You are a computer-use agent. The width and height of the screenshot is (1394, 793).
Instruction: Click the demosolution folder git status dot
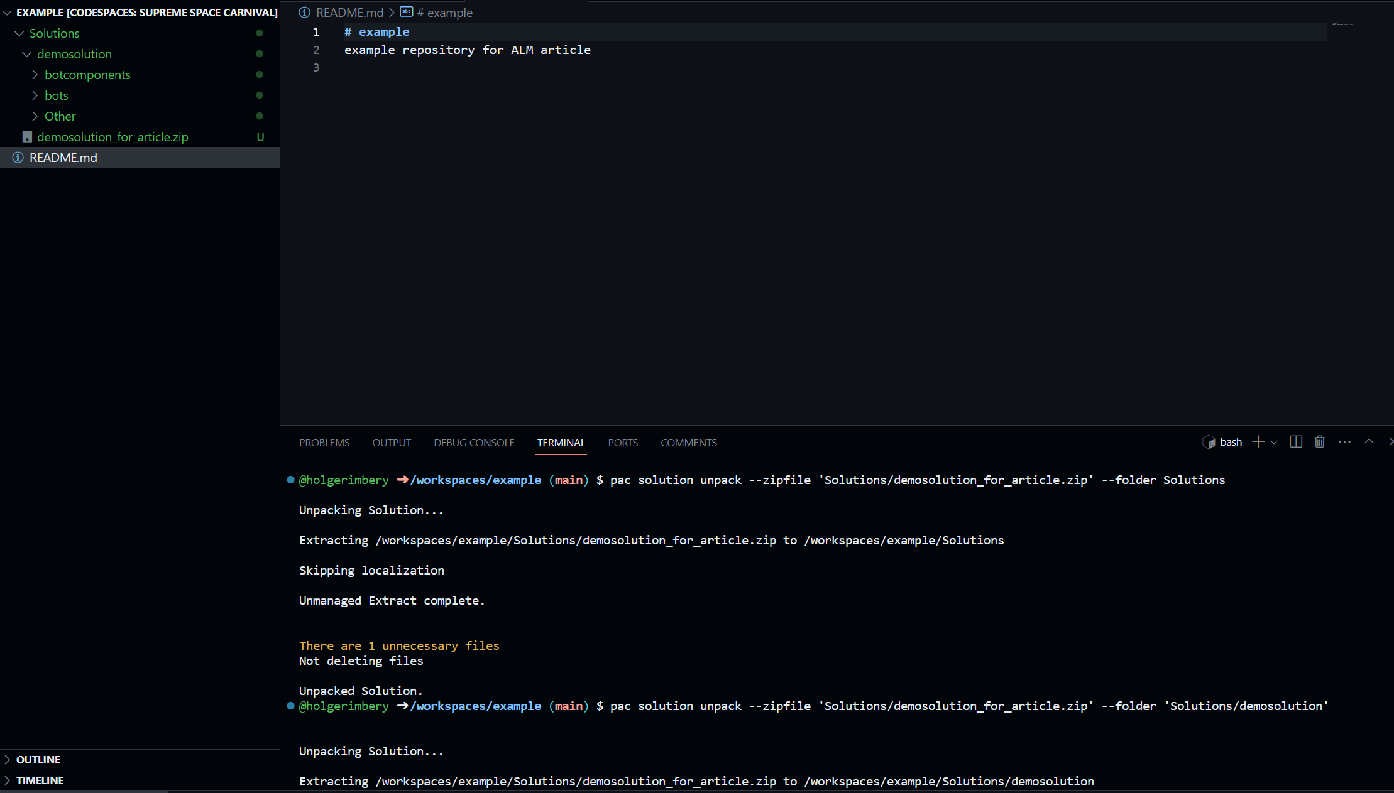(x=260, y=54)
